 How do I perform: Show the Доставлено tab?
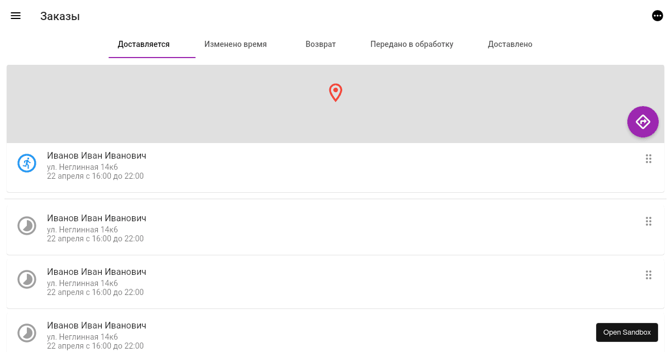point(510,44)
